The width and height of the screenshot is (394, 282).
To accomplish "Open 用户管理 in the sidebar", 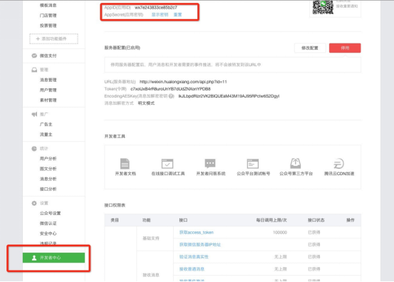I will coord(48,90).
